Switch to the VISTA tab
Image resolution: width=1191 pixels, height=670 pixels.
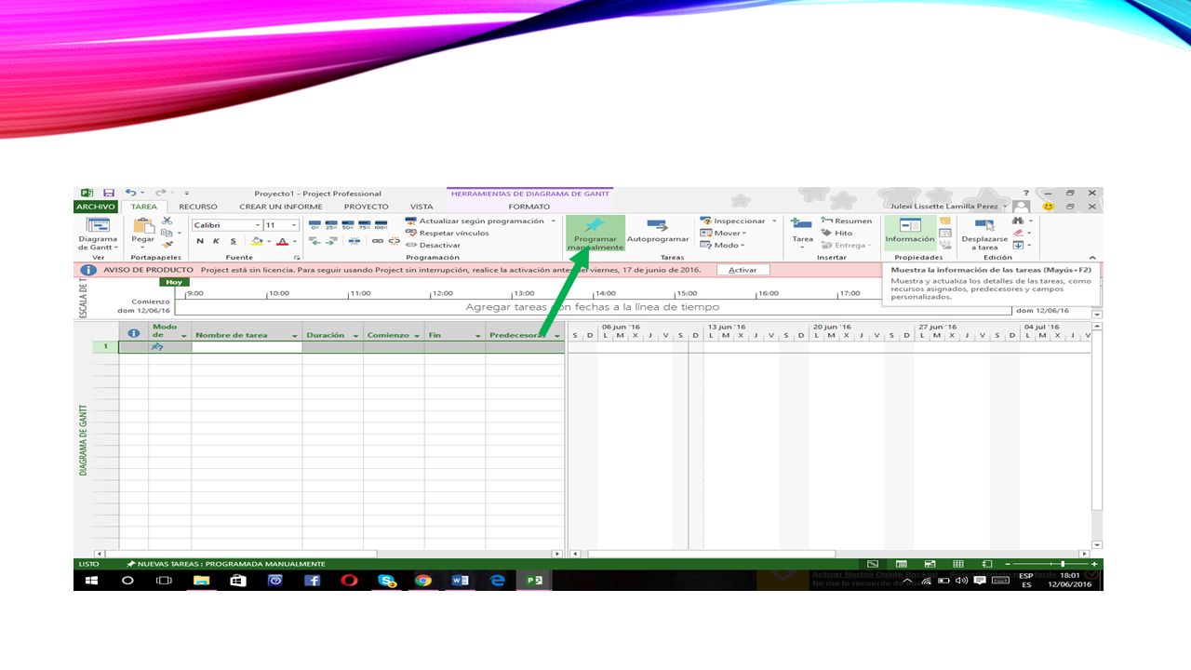tap(422, 207)
